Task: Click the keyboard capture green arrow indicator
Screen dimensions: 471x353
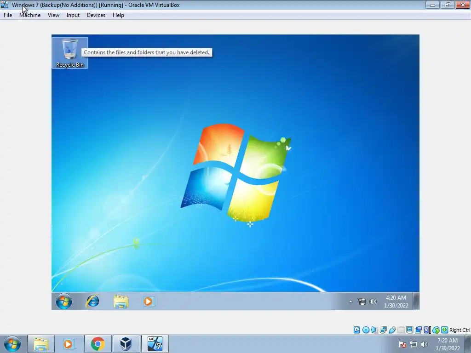Action: [x=445, y=330]
